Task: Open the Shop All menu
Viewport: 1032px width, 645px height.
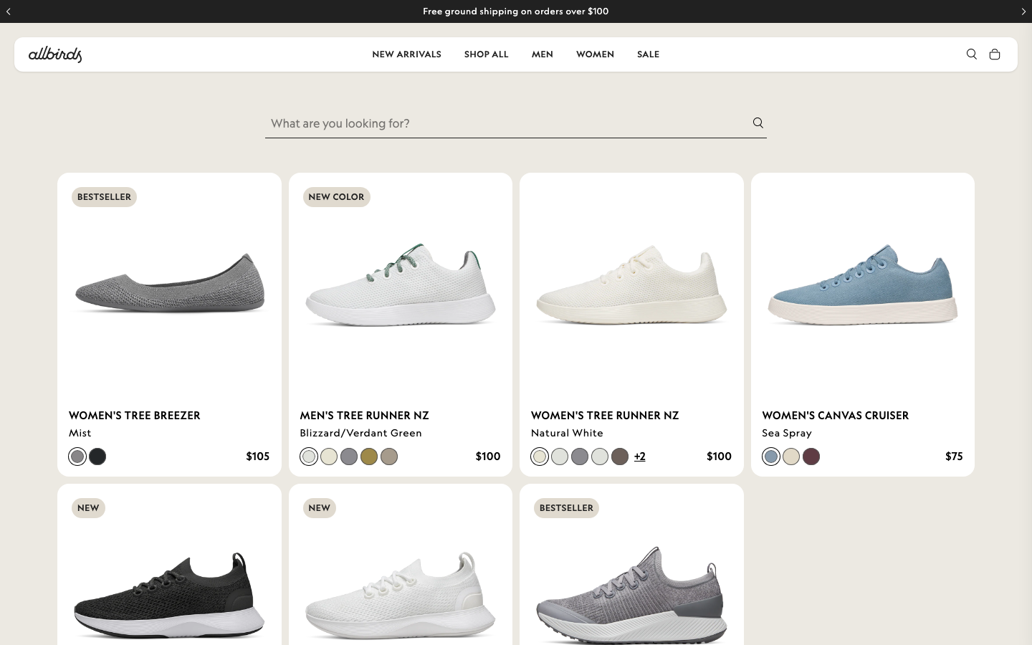Action: 486,54
